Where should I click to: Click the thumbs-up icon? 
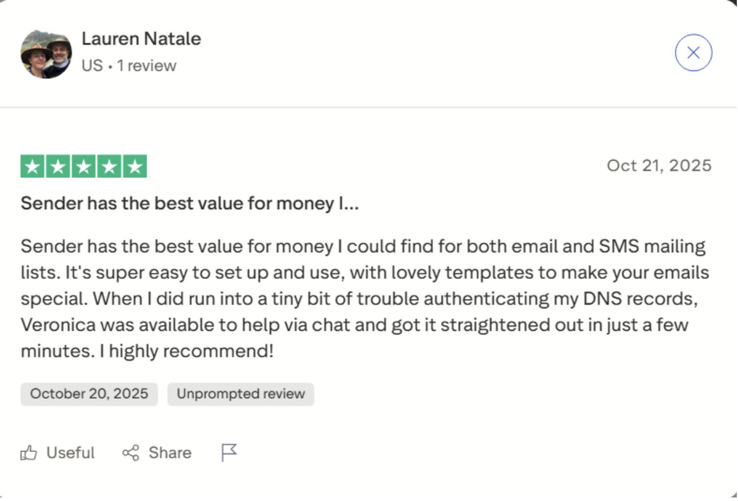click(28, 453)
